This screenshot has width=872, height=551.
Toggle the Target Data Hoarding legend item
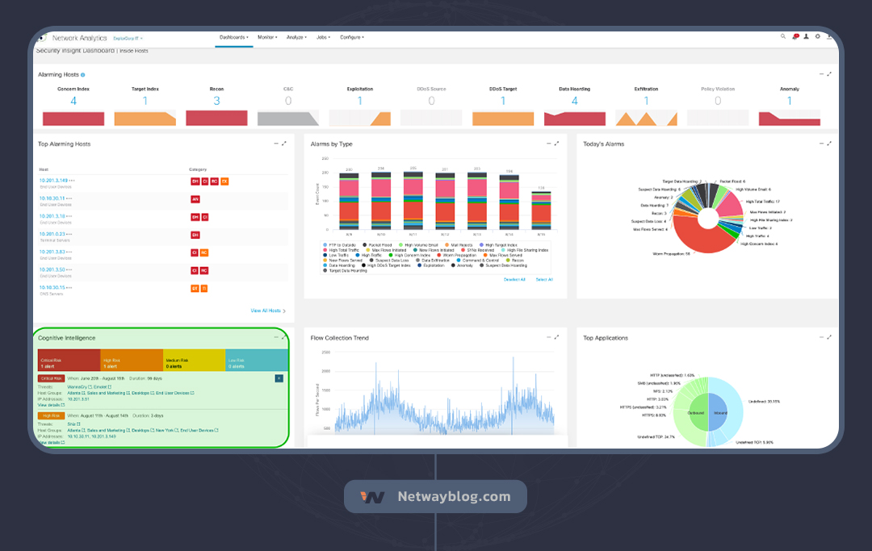pyautogui.click(x=346, y=270)
